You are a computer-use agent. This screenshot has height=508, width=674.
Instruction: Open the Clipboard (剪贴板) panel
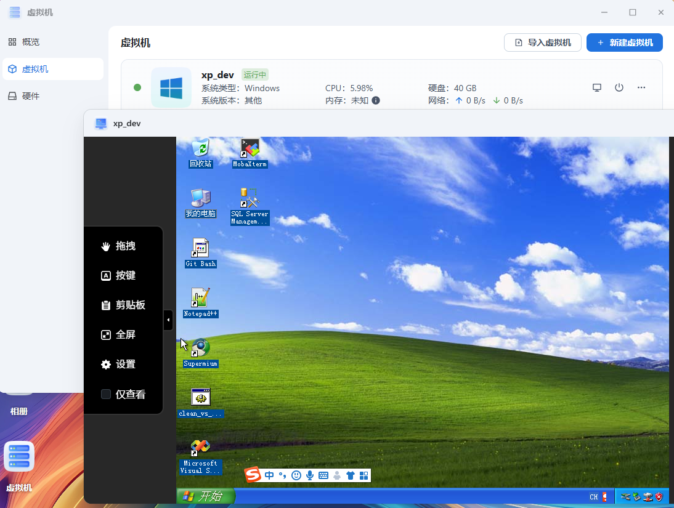(x=123, y=305)
